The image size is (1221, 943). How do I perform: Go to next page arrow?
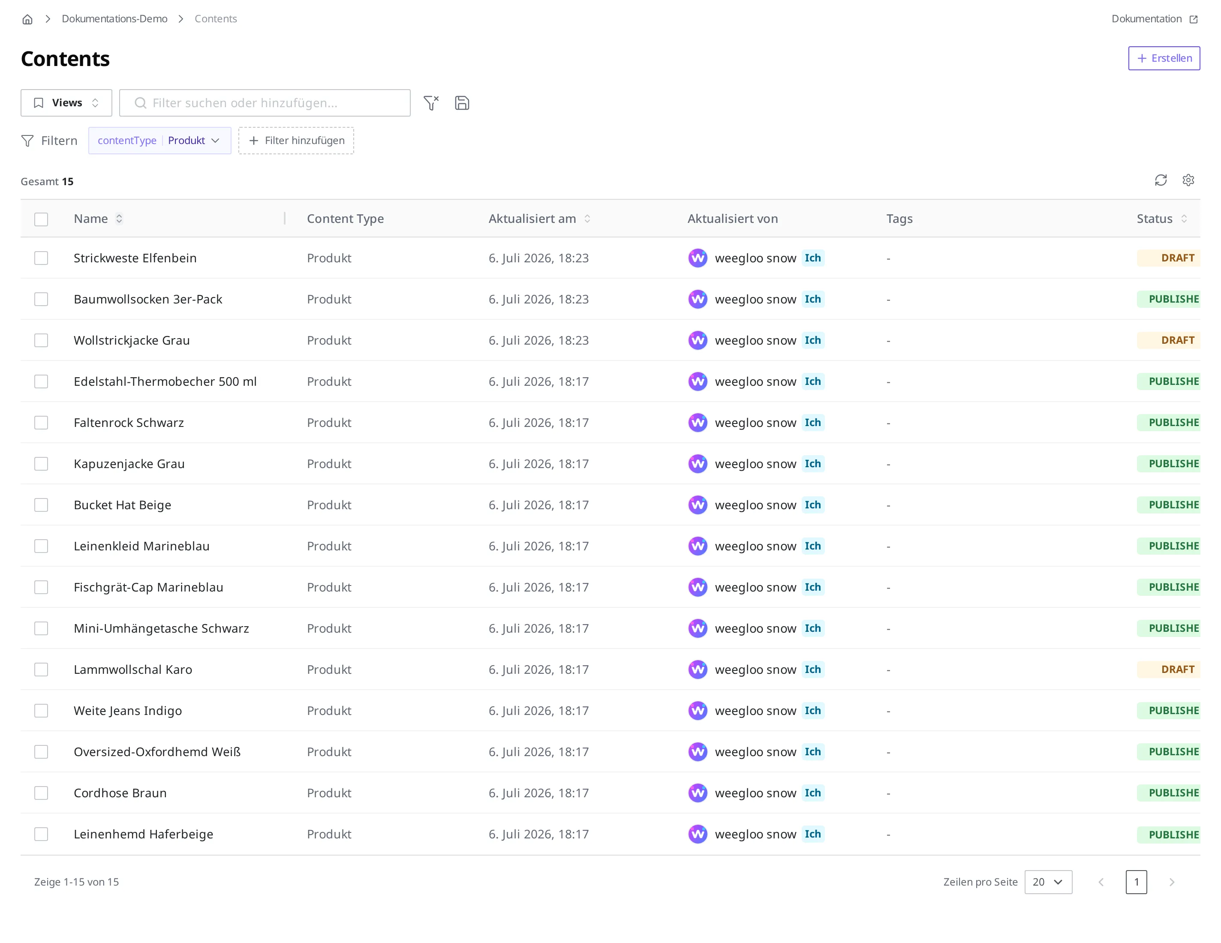(x=1172, y=882)
